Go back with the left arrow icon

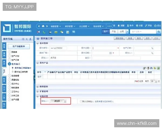39,26
